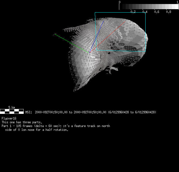Click the asteroid's bottom pointed tip
Screen dimensions: 179x172
click(75, 90)
